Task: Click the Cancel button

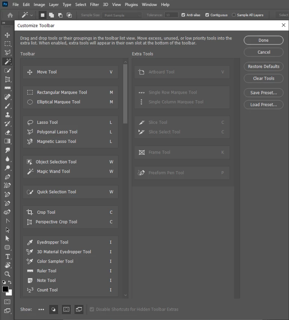Action: tap(264, 52)
